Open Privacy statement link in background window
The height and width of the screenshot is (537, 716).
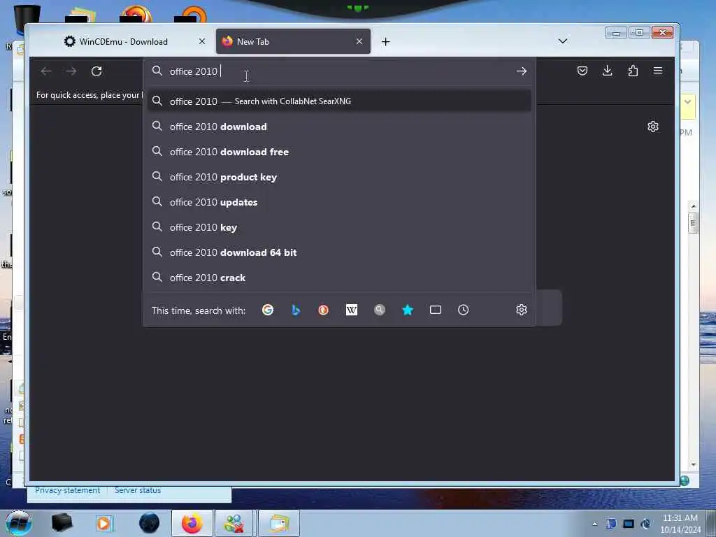[x=67, y=490]
